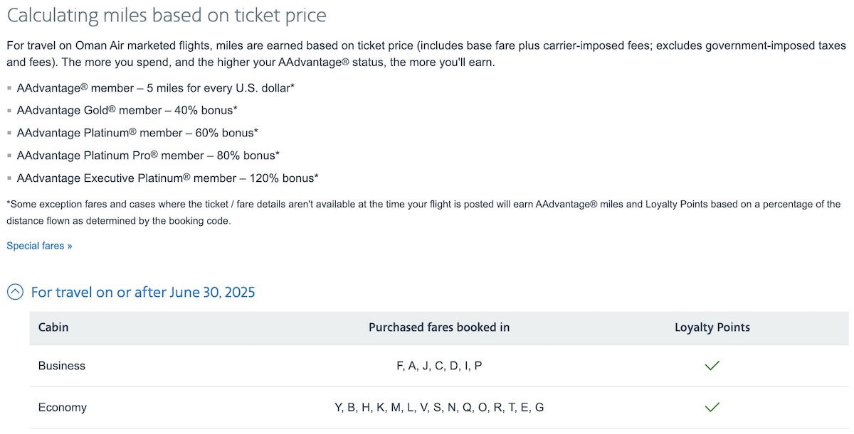This screenshot has height=434, width=854.
Task: Click the Oman Air marketed flights paragraph
Action: click(426, 53)
